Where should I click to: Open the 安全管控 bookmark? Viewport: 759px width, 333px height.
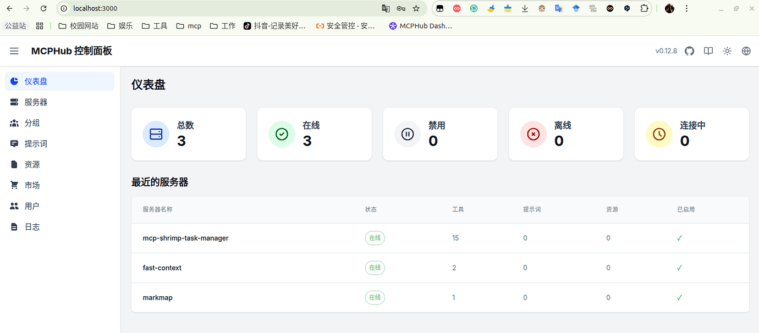coord(345,26)
